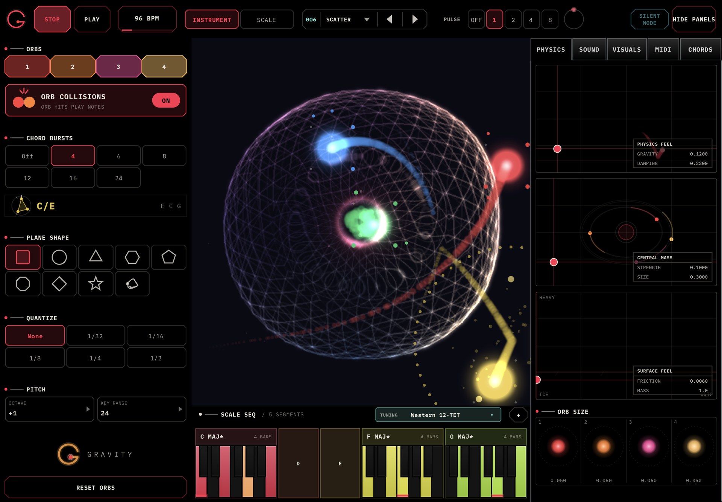
Task: Click the Physics Feel gravity XY handle
Action: 557,149
